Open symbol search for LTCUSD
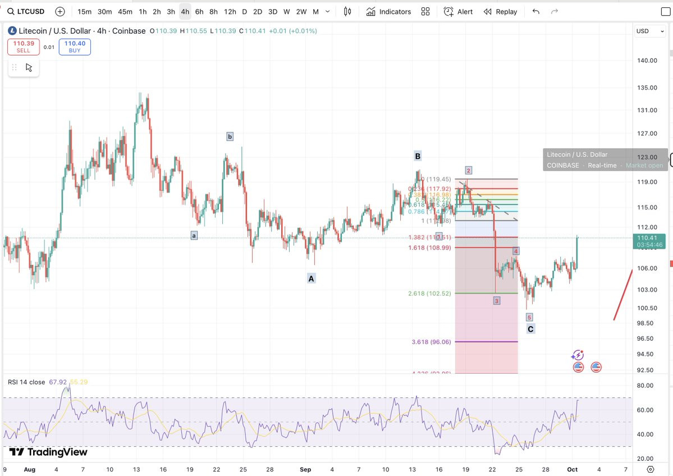 [x=26, y=12]
